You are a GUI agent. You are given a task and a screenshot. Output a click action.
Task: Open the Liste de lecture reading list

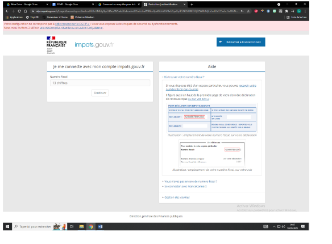pos(296,18)
